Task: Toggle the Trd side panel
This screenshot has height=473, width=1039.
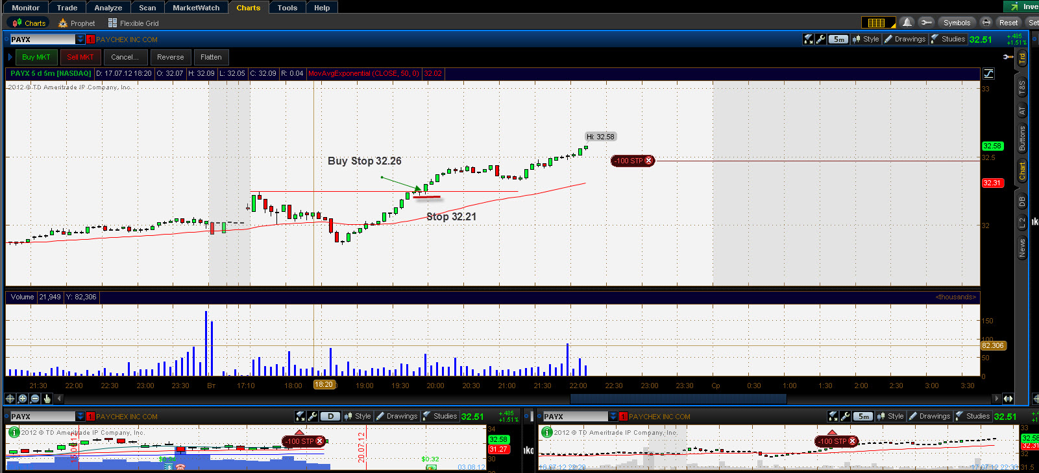Action: [1022, 57]
